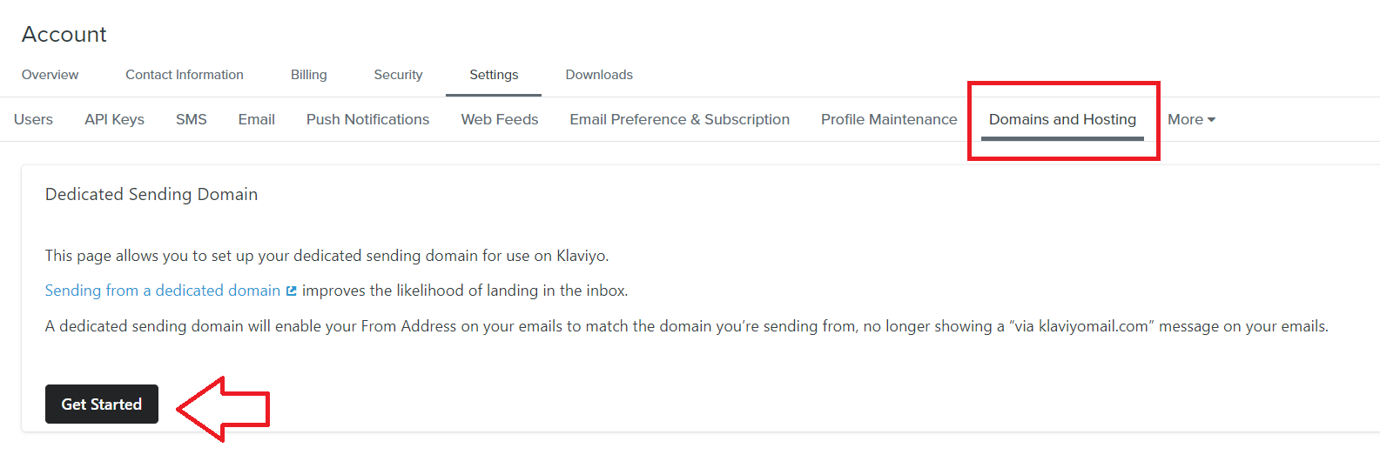Image resolution: width=1380 pixels, height=468 pixels.
Task: Select the SMS settings sub-tab
Action: pyautogui.click(x=192, y=119)
